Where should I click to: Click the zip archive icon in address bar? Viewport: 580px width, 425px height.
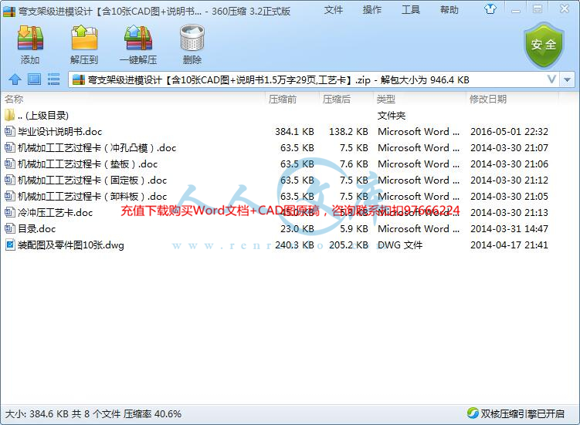tap(79, 79)
